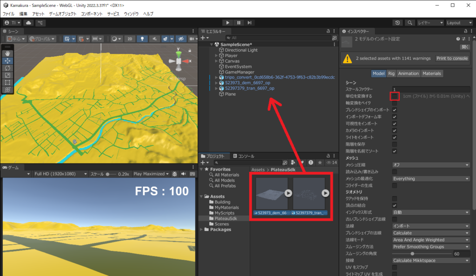Open the メッシュ圧縮 dropdown
Image resolution: width=476 pixels, height=276 pixels.
pos(431,165)
